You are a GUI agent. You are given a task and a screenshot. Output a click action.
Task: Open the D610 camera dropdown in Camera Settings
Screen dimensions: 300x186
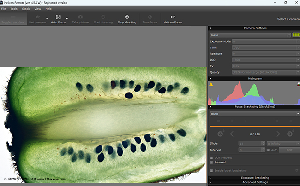[250, 35]
